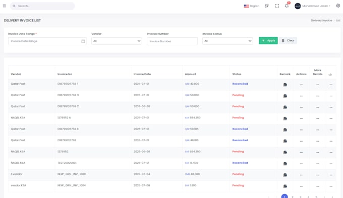Expand the Vendor dropdown
343x198 pixels.
(x=117, y=41)
